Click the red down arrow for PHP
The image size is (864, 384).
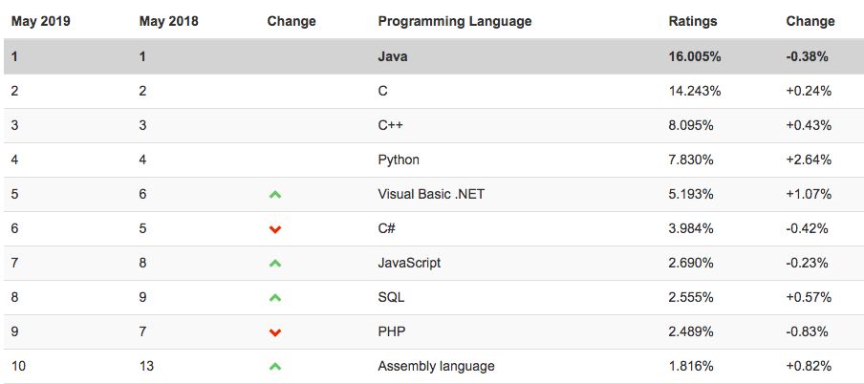point(275,332)
